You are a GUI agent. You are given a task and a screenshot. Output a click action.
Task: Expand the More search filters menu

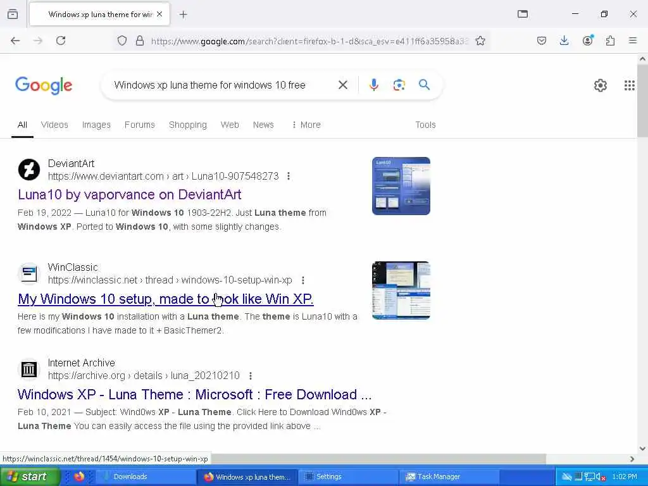point(306,125)
